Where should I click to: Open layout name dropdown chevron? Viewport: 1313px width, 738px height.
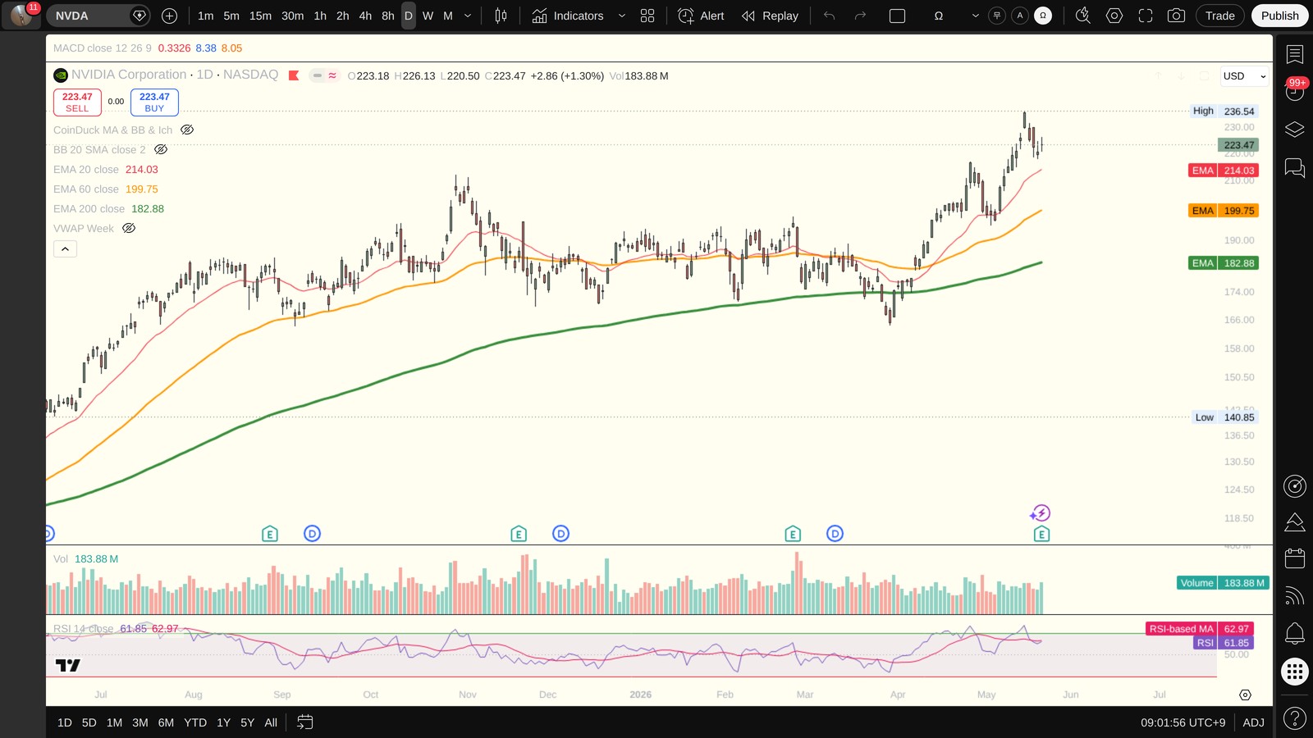(975, 16)
